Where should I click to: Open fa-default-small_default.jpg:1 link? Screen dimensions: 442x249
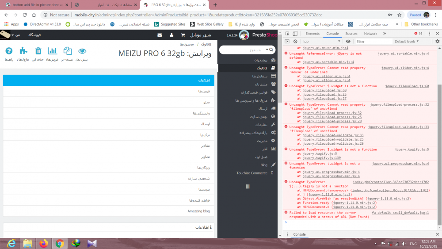pos(400,213)
